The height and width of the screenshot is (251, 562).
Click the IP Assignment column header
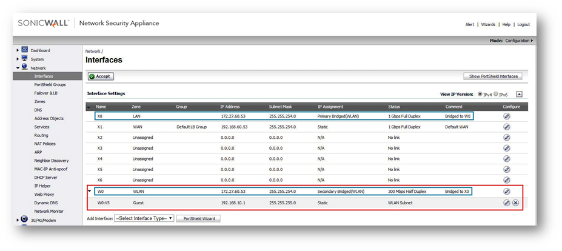(x=330, y=107)
